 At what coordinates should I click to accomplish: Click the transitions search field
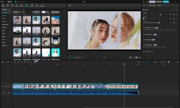tap(39, 10)
